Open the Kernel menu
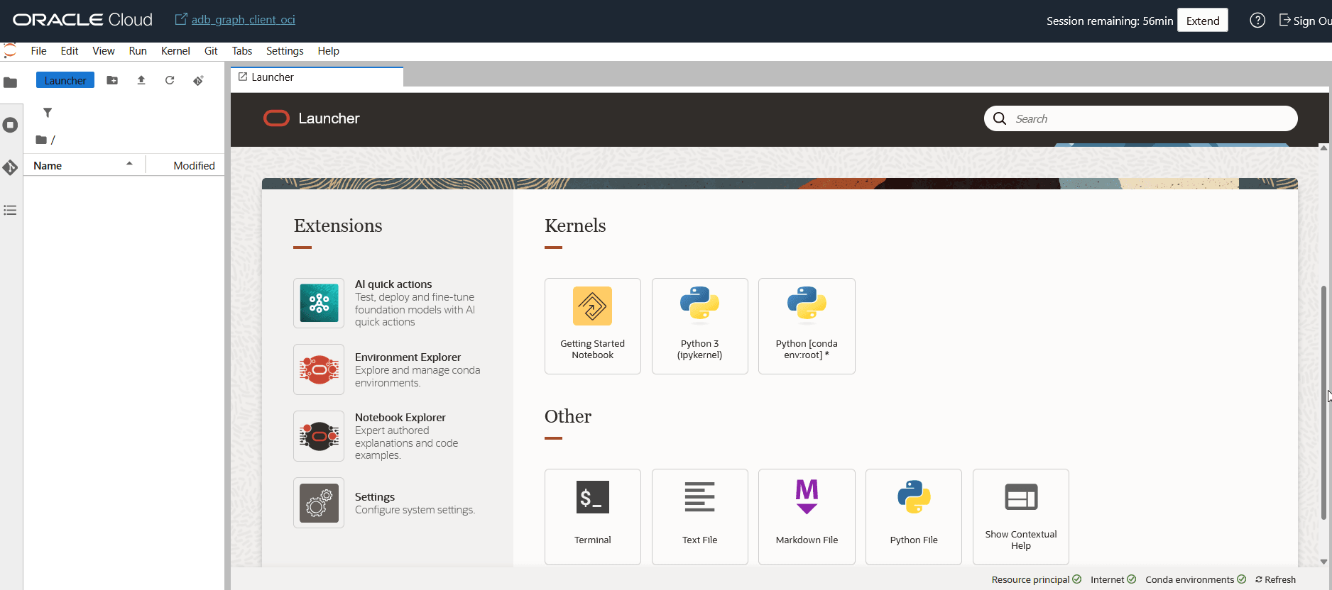The height and width of the screenshot is (590, 1332). (175, 51)
